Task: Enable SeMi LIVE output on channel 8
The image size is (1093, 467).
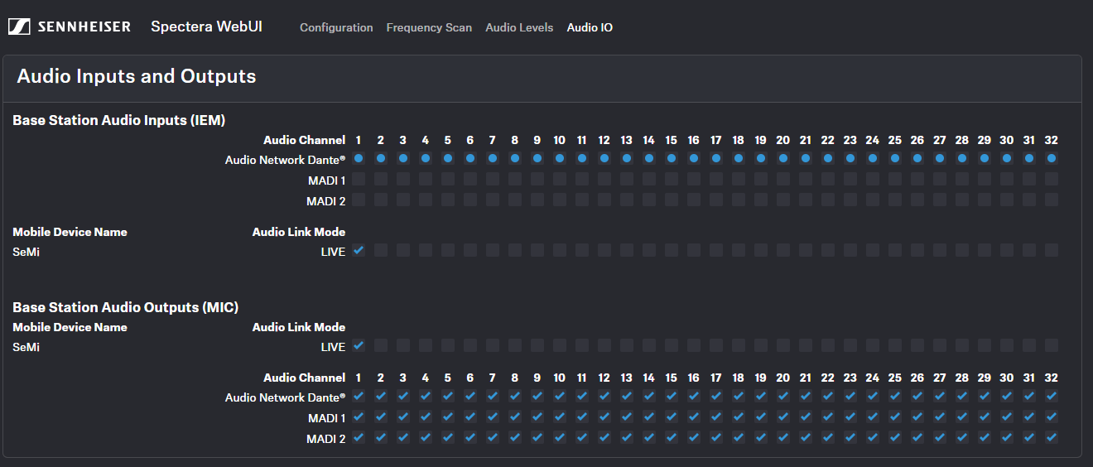Action: pos(515,345)
